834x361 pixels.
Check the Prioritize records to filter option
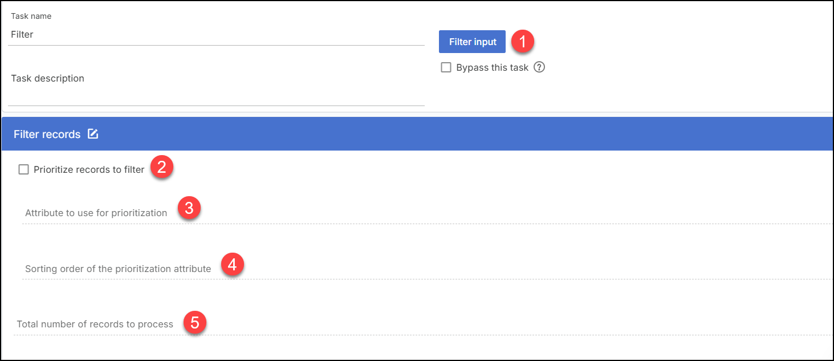tap(23, 169)
